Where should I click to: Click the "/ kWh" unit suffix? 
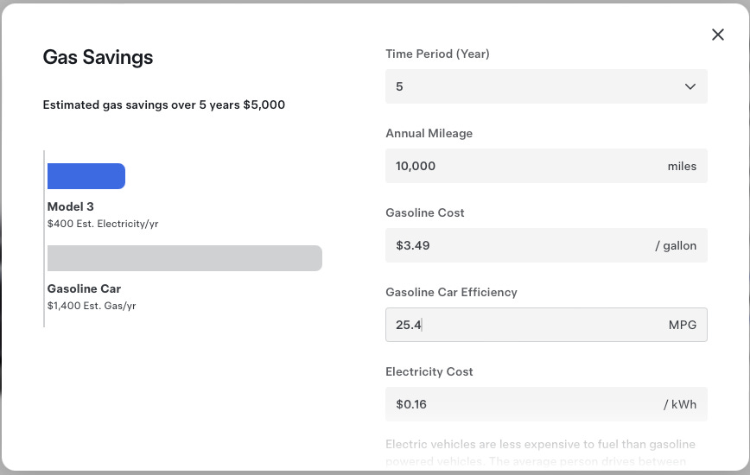680,404
